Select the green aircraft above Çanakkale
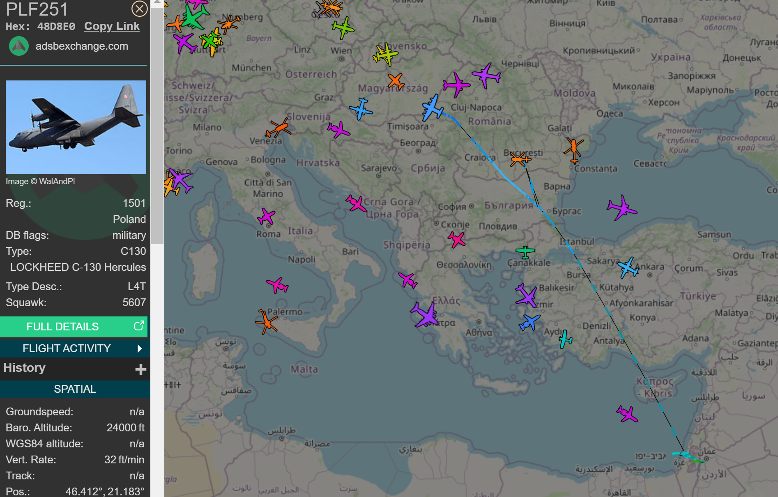Viewport: 778px width, 497px height. pos(525,252)
